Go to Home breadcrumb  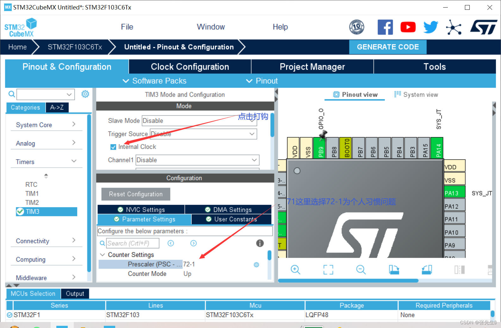[x=17, y=47]
